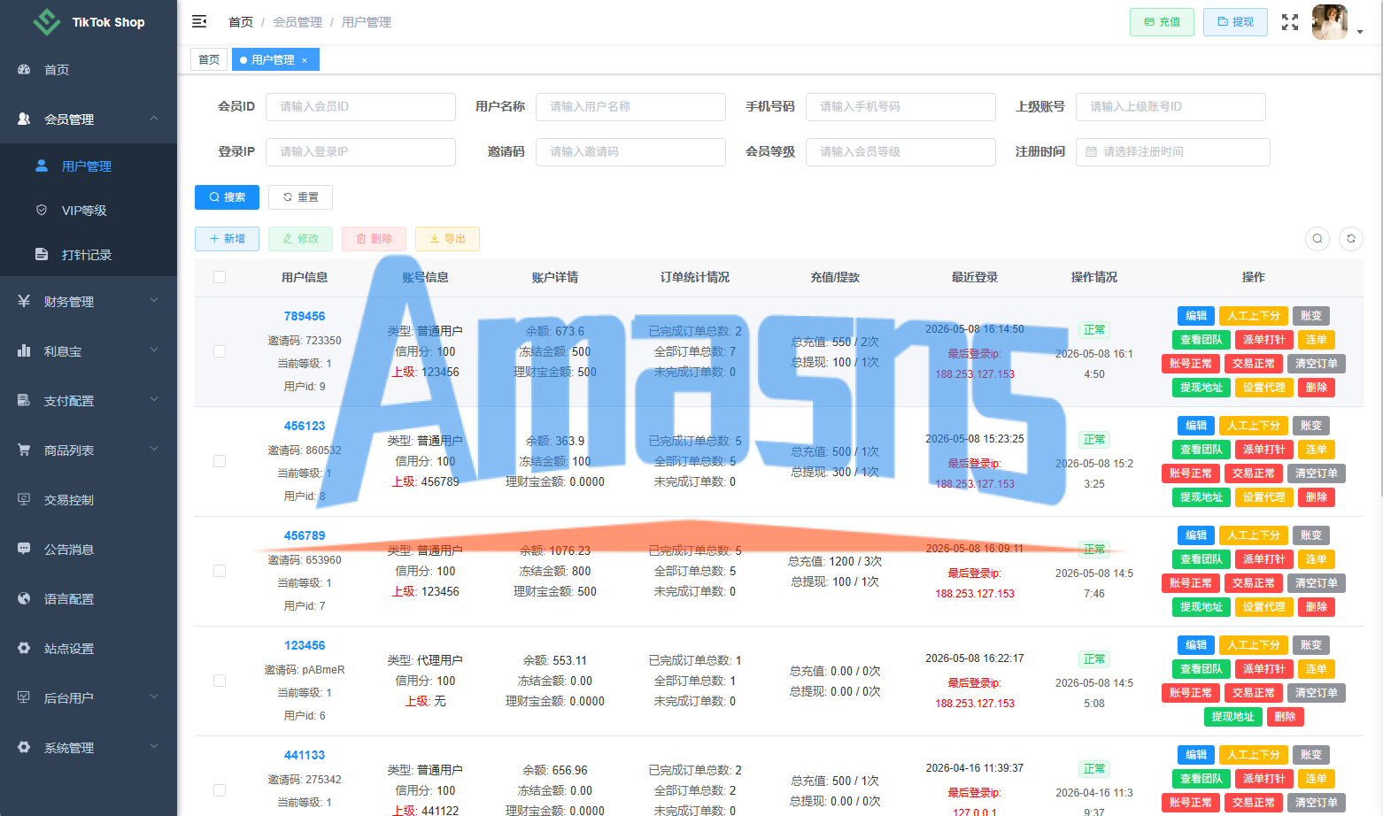1383x816 pixels.
Task: Open the 注册时间 date picker field
Action: pyautogui.click(x=1172, y=152)
